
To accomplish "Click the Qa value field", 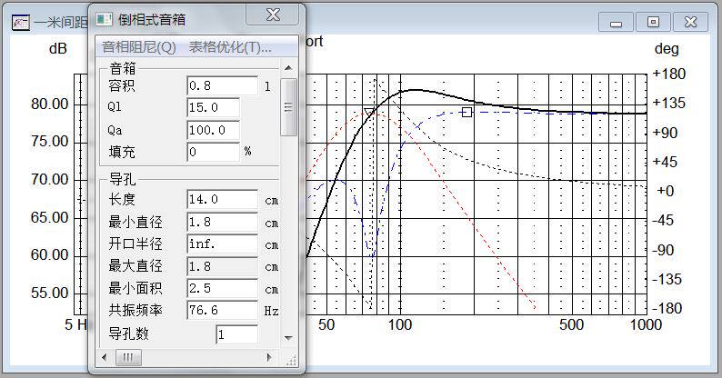I will (213, 130).
